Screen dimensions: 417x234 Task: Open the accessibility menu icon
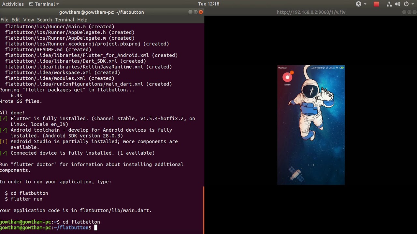359,4
